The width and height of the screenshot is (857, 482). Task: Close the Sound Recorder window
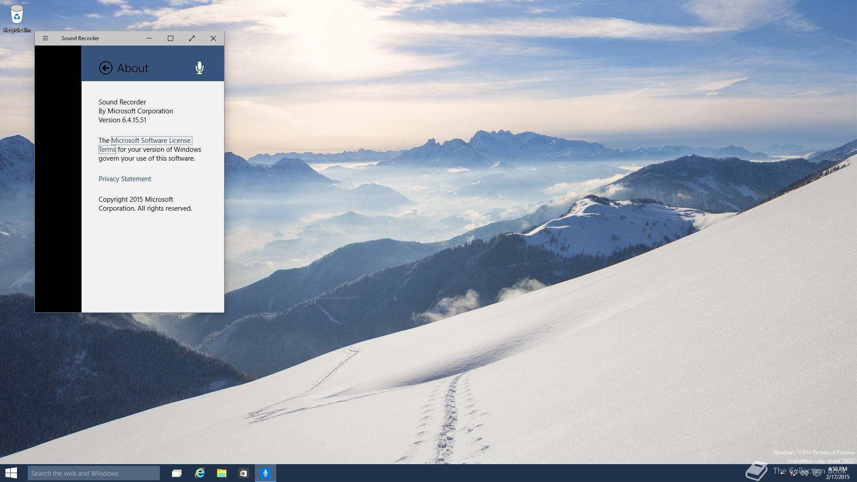(213, 38)
